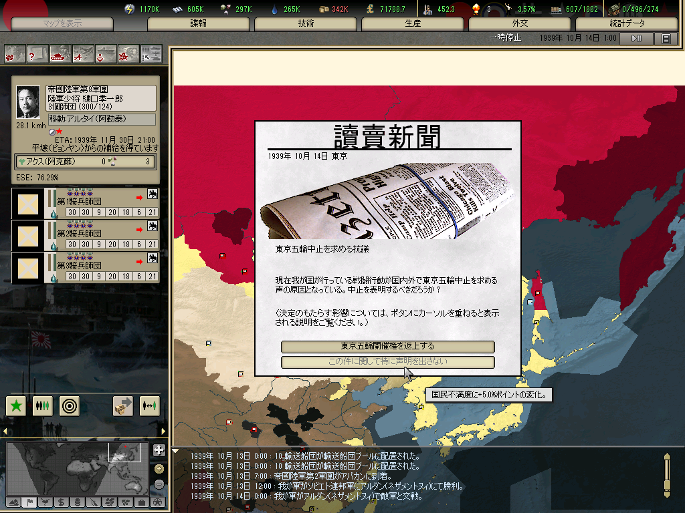
Task: Click the date 1939年 10月 14日 1:00
Action: coord(577,38)
